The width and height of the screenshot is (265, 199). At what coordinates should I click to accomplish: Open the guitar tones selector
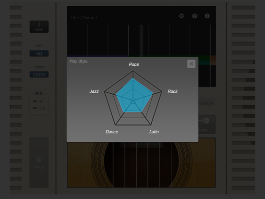(207, 124)
